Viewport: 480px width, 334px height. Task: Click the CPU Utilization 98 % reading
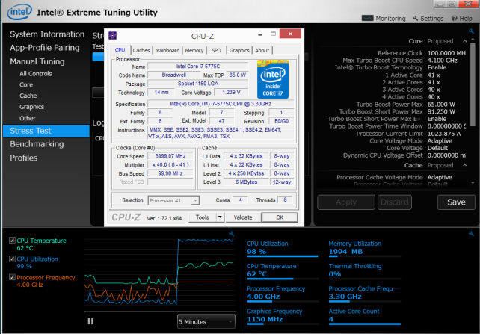click(256, 251)
